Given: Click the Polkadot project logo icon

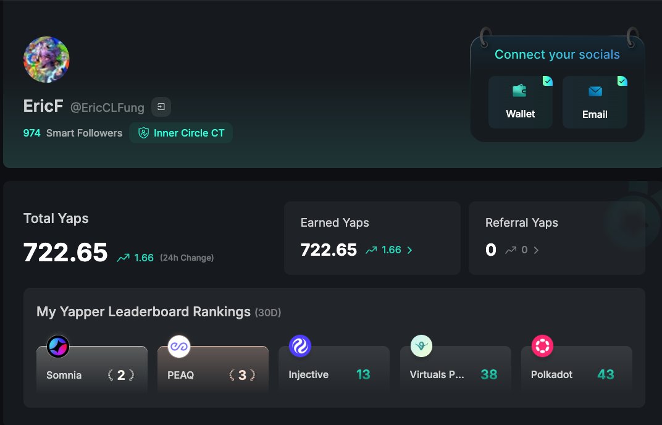Looking at the screenshot, I should [x=543, y=346].
